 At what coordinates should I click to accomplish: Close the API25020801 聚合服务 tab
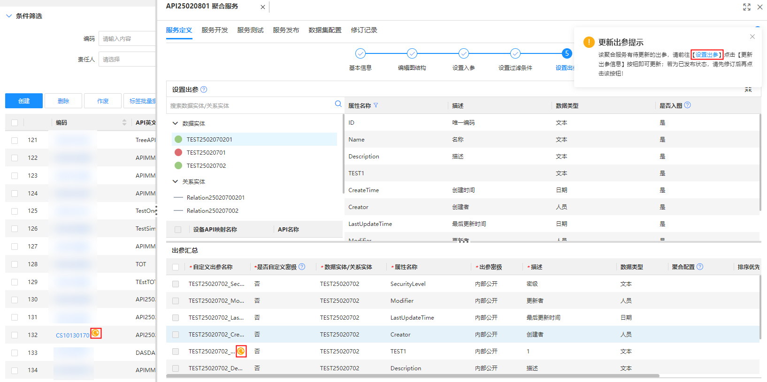pos(262,7)
